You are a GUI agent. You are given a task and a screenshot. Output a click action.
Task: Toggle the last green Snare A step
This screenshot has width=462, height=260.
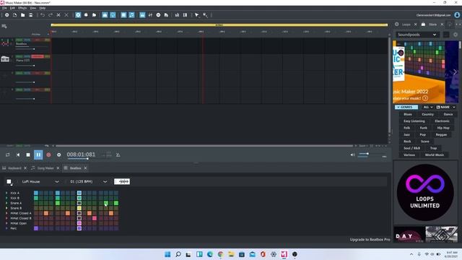(116, 203)
